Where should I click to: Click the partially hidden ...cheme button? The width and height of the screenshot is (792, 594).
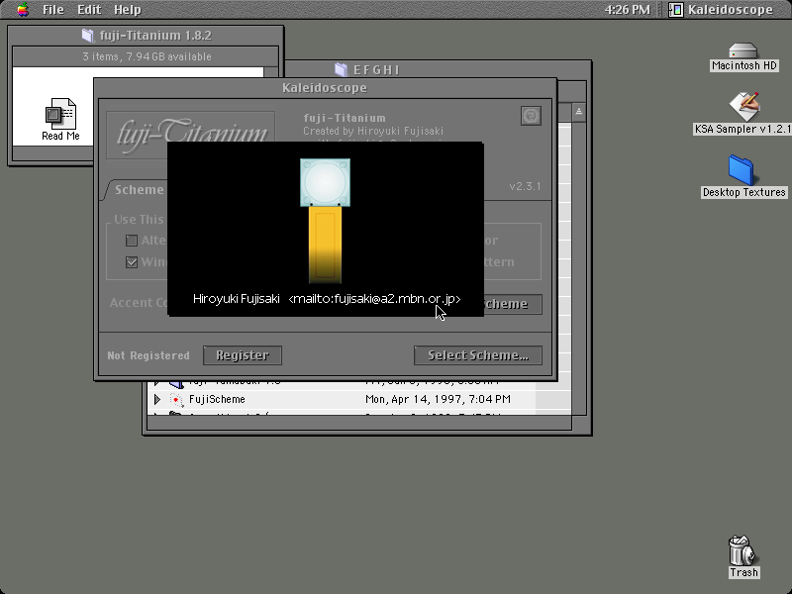[513, 304]
